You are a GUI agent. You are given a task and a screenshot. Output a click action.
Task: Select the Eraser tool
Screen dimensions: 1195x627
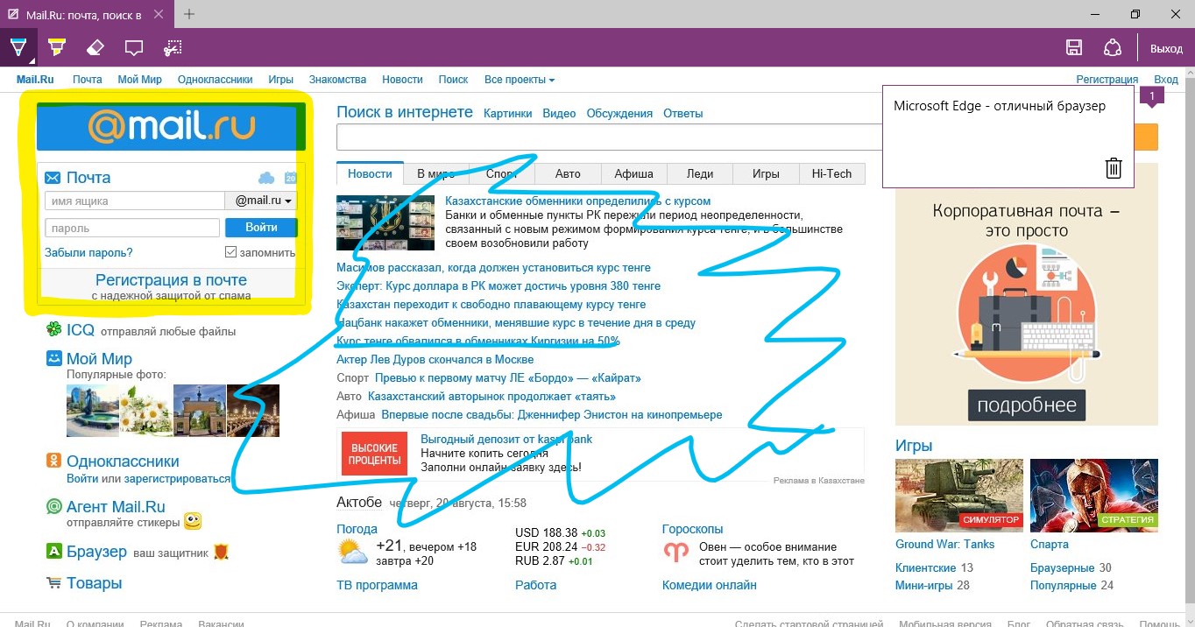pyautogui.click(x=95, y=47)
